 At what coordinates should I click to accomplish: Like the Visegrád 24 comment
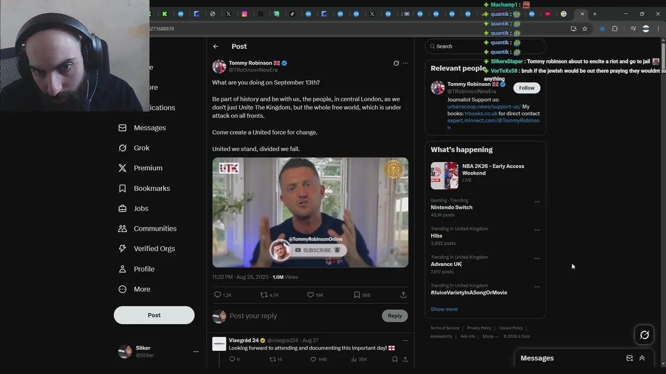pos(313,359)
